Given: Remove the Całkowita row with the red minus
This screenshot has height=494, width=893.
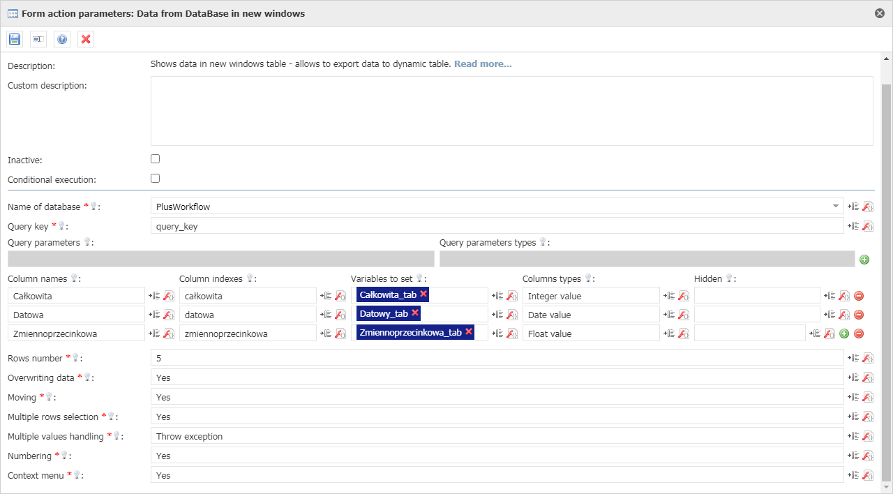Looking at the screenshot, I should pyautogui.click(x=859, y=296).
